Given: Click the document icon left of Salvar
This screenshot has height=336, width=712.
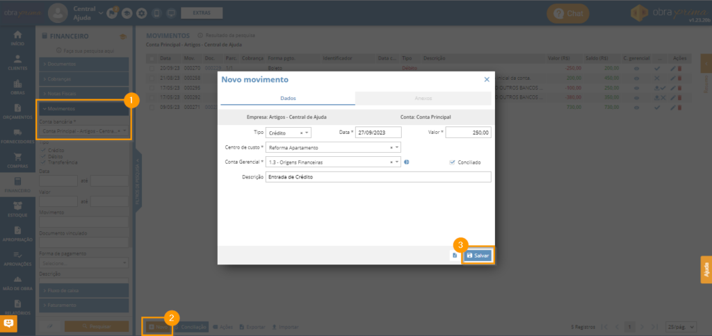Looking at the screenshot, I should 455,255.
